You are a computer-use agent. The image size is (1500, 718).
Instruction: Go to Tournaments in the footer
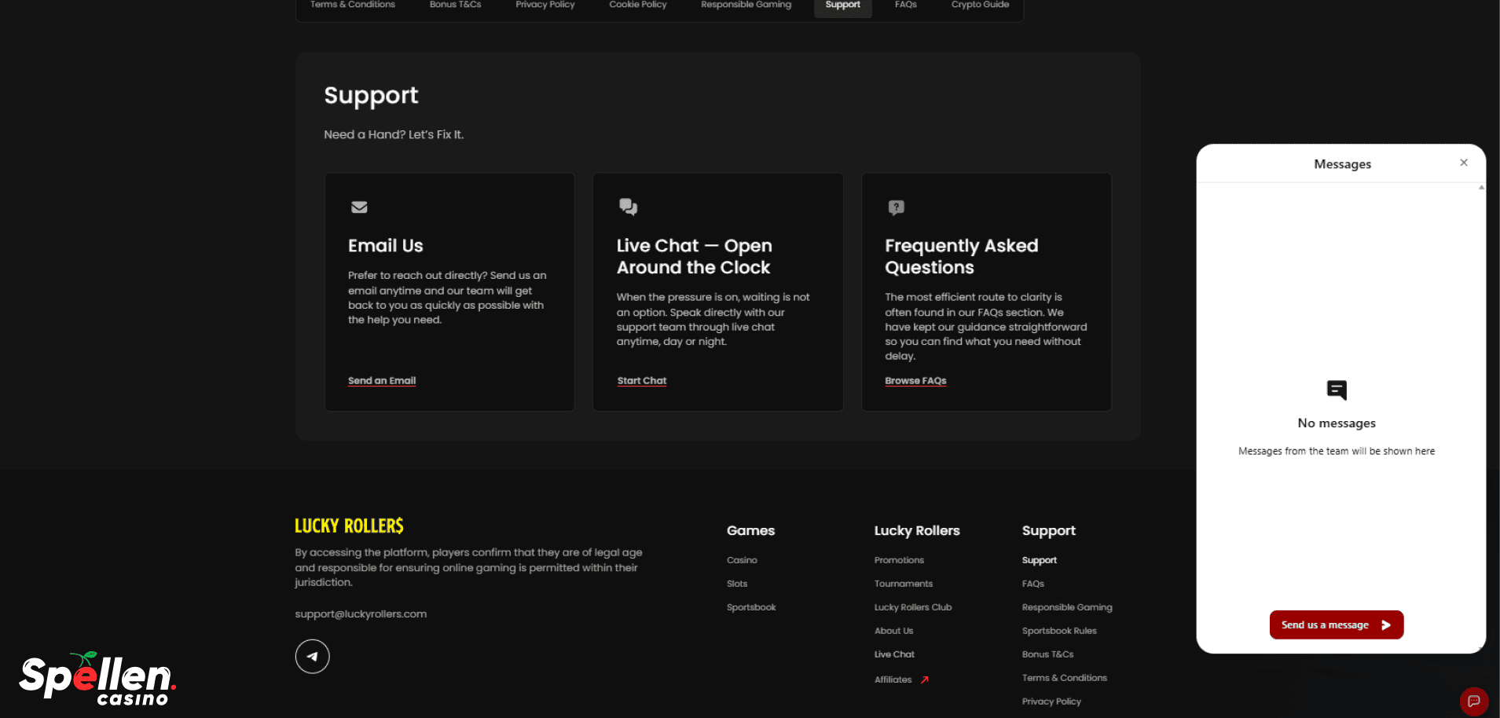[904, 584]
